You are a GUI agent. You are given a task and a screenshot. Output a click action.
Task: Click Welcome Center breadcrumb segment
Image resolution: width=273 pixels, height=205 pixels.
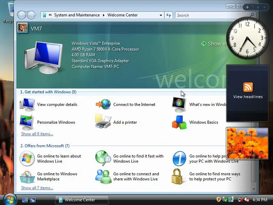[x=123, y=15]
